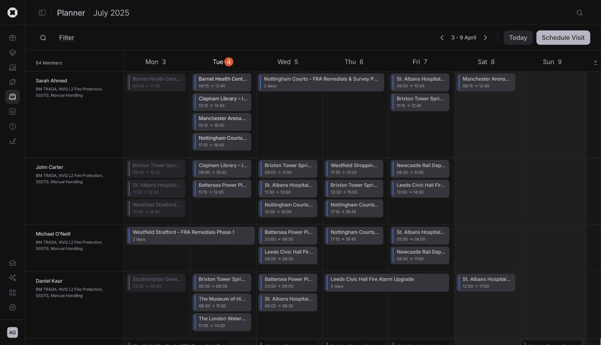This screenshot has width=601, height=345.
Task: Click the plus/minus icon beside Sun 9
Action: [x=595, y=62]
